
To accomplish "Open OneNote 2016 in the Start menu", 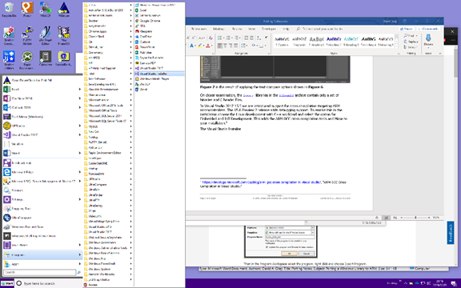I will coord(42,98).
